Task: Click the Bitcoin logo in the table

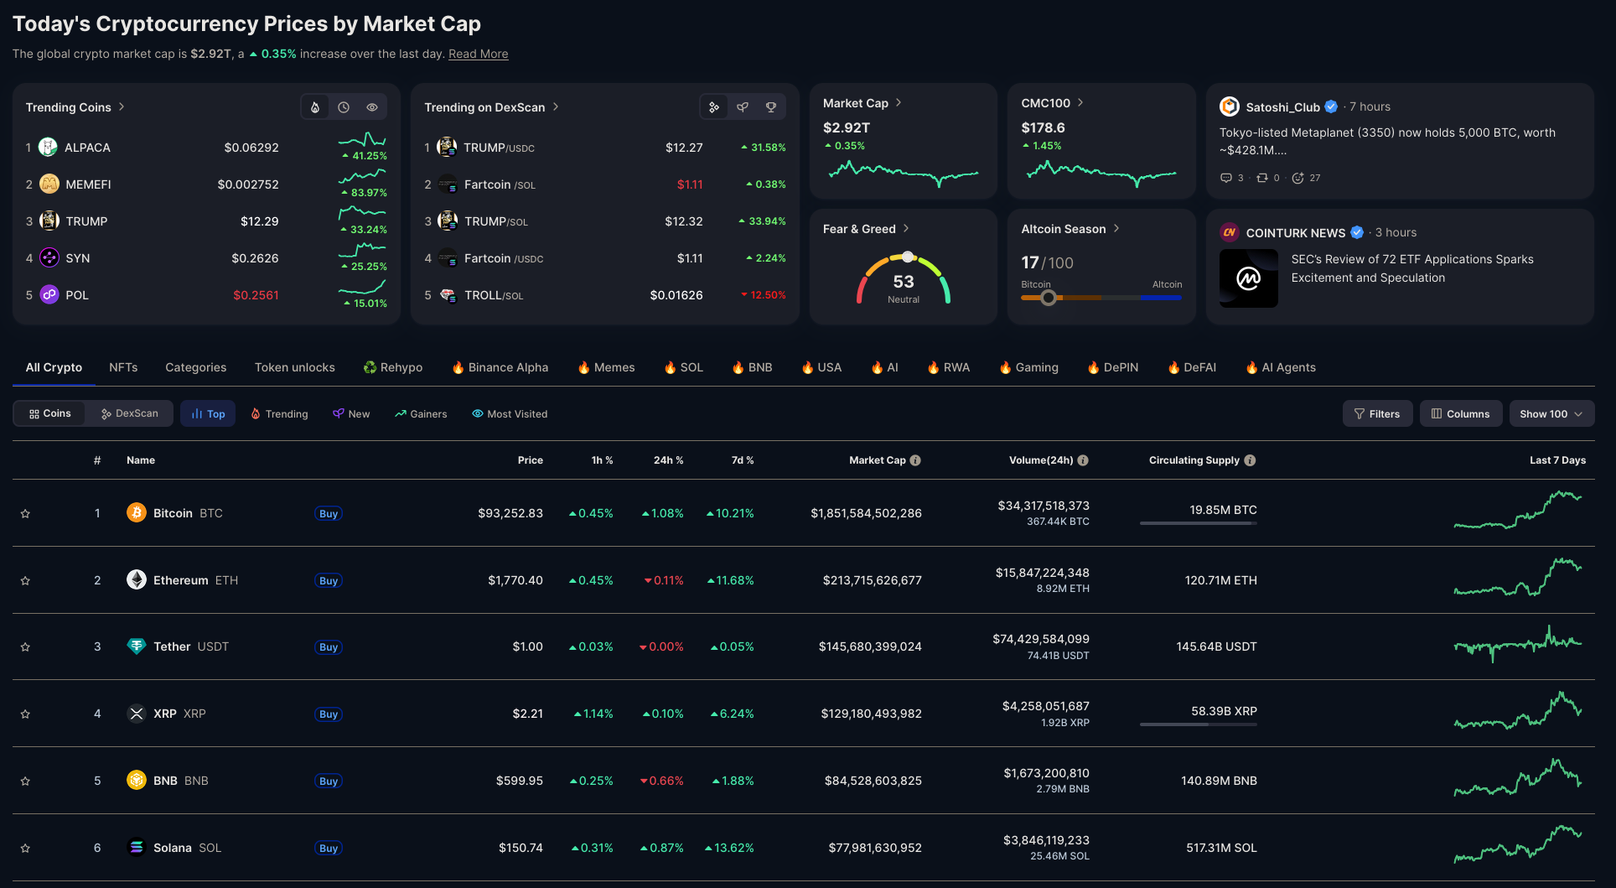Action: point(137,512)
